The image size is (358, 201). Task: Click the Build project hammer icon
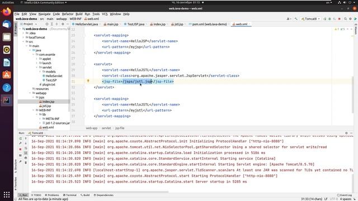pyautogui.click(x=296, y=19)
